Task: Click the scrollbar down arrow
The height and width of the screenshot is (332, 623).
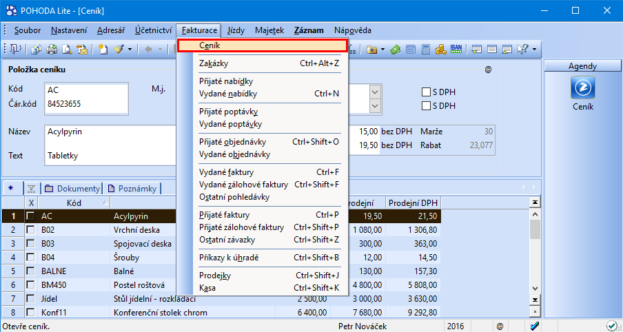Action: [535, 289]
